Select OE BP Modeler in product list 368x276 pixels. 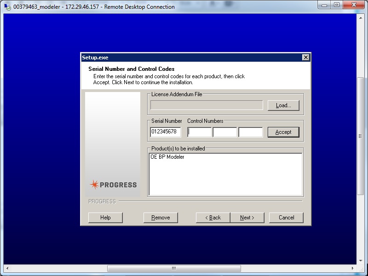[167, 157]
